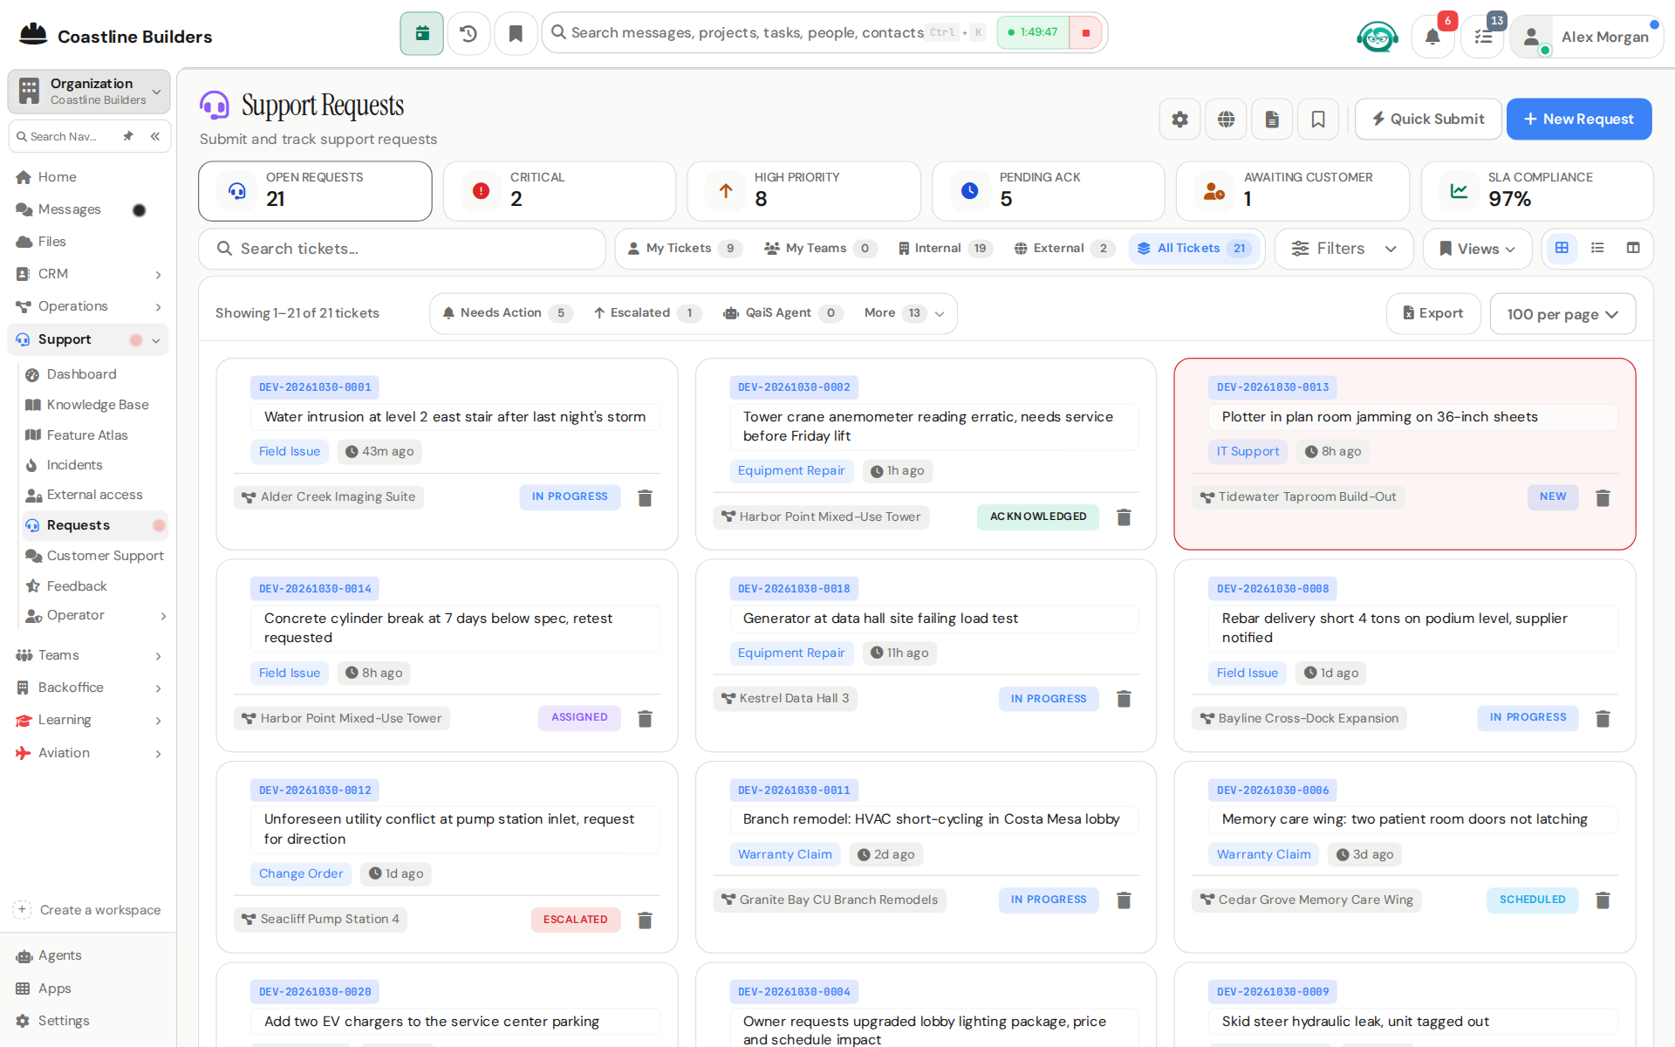Select the My Tickets tab
The image size is (1675, 1047).
tap(684, 249)
